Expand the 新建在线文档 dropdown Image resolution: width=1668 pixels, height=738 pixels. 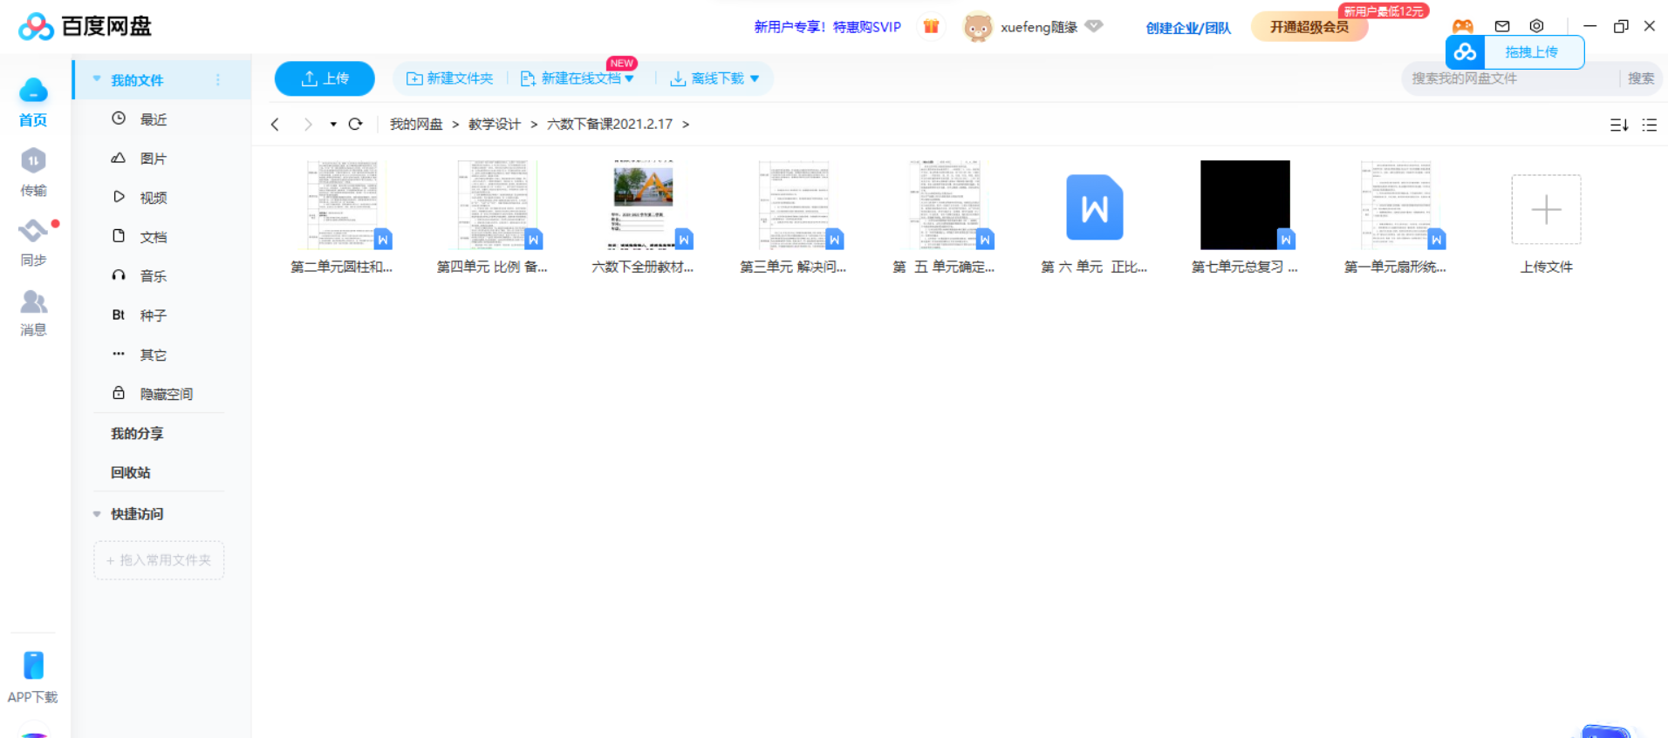pos(629,78)
